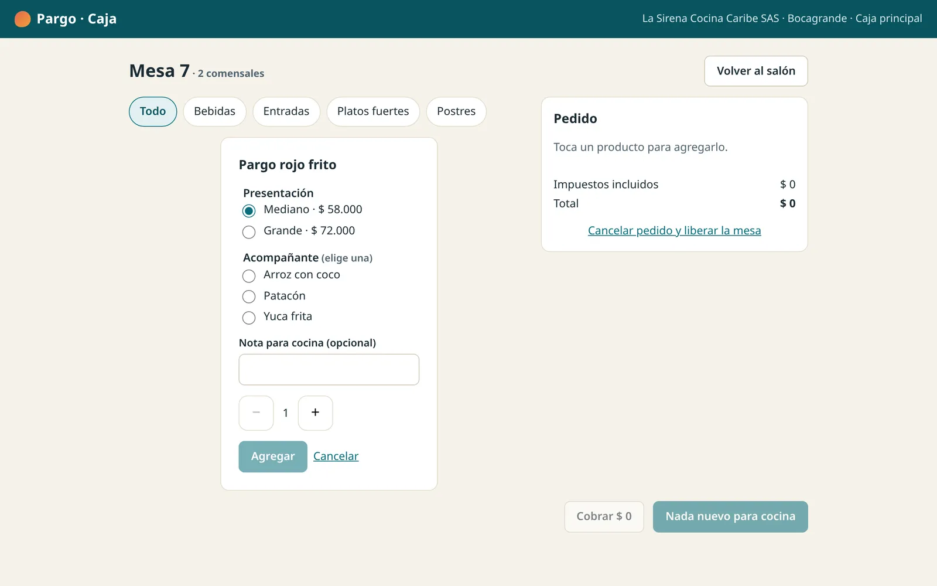This screenshot has width=937, height=586.
Task: Click 'Toca un producto para agregarlo' message
Action: (641, 147)
